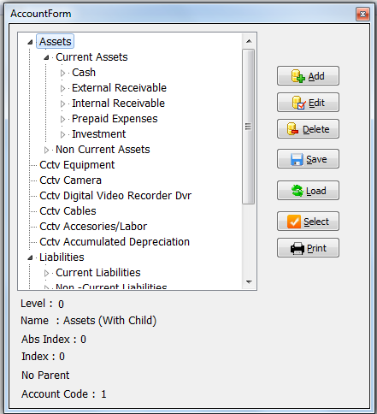Viewport: 377px width, 414px height.
Task: Select the Assets tree item
Action: 56,42
